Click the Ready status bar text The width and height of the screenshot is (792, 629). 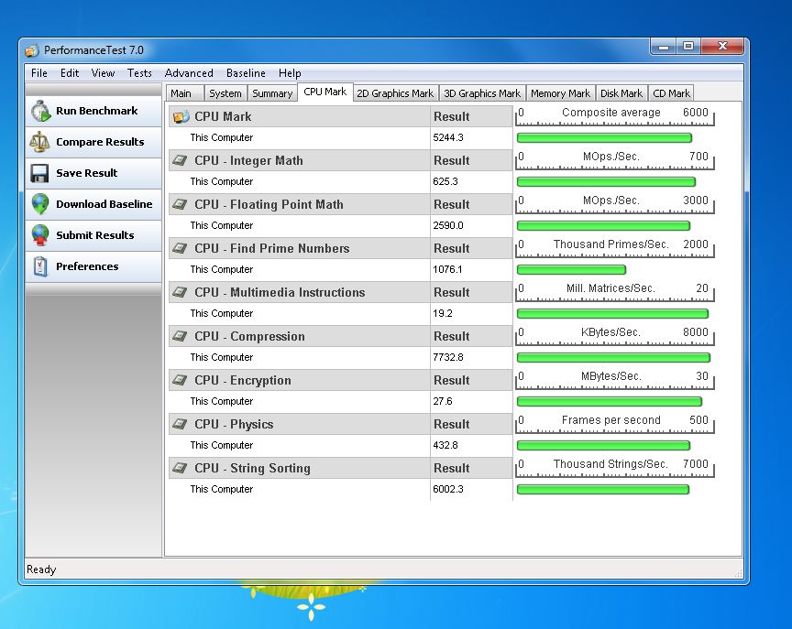click(x=41, y=569)
